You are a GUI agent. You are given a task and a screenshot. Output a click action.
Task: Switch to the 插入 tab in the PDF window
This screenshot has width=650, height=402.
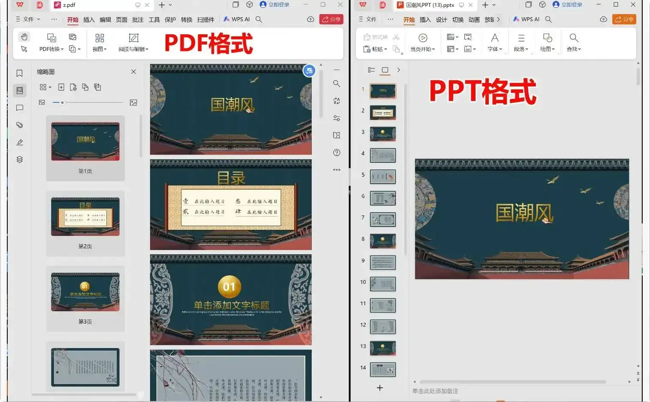88,19
